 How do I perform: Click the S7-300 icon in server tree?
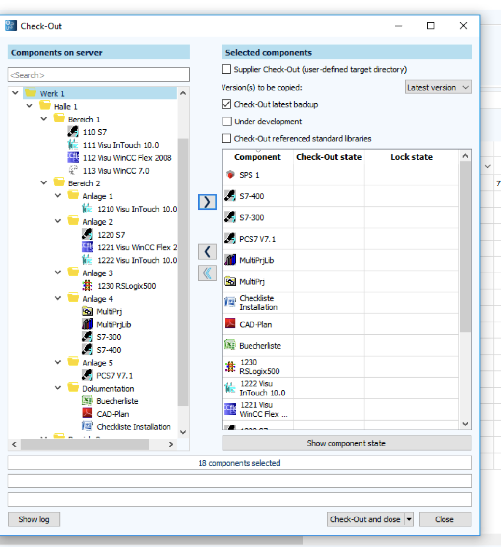(x=87, y=336)
